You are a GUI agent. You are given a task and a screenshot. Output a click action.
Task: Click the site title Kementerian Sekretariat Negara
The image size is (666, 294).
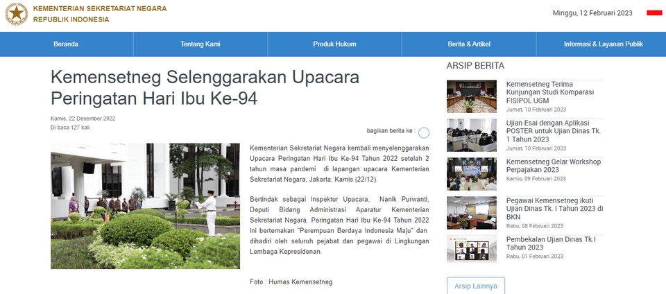[100, 14]
